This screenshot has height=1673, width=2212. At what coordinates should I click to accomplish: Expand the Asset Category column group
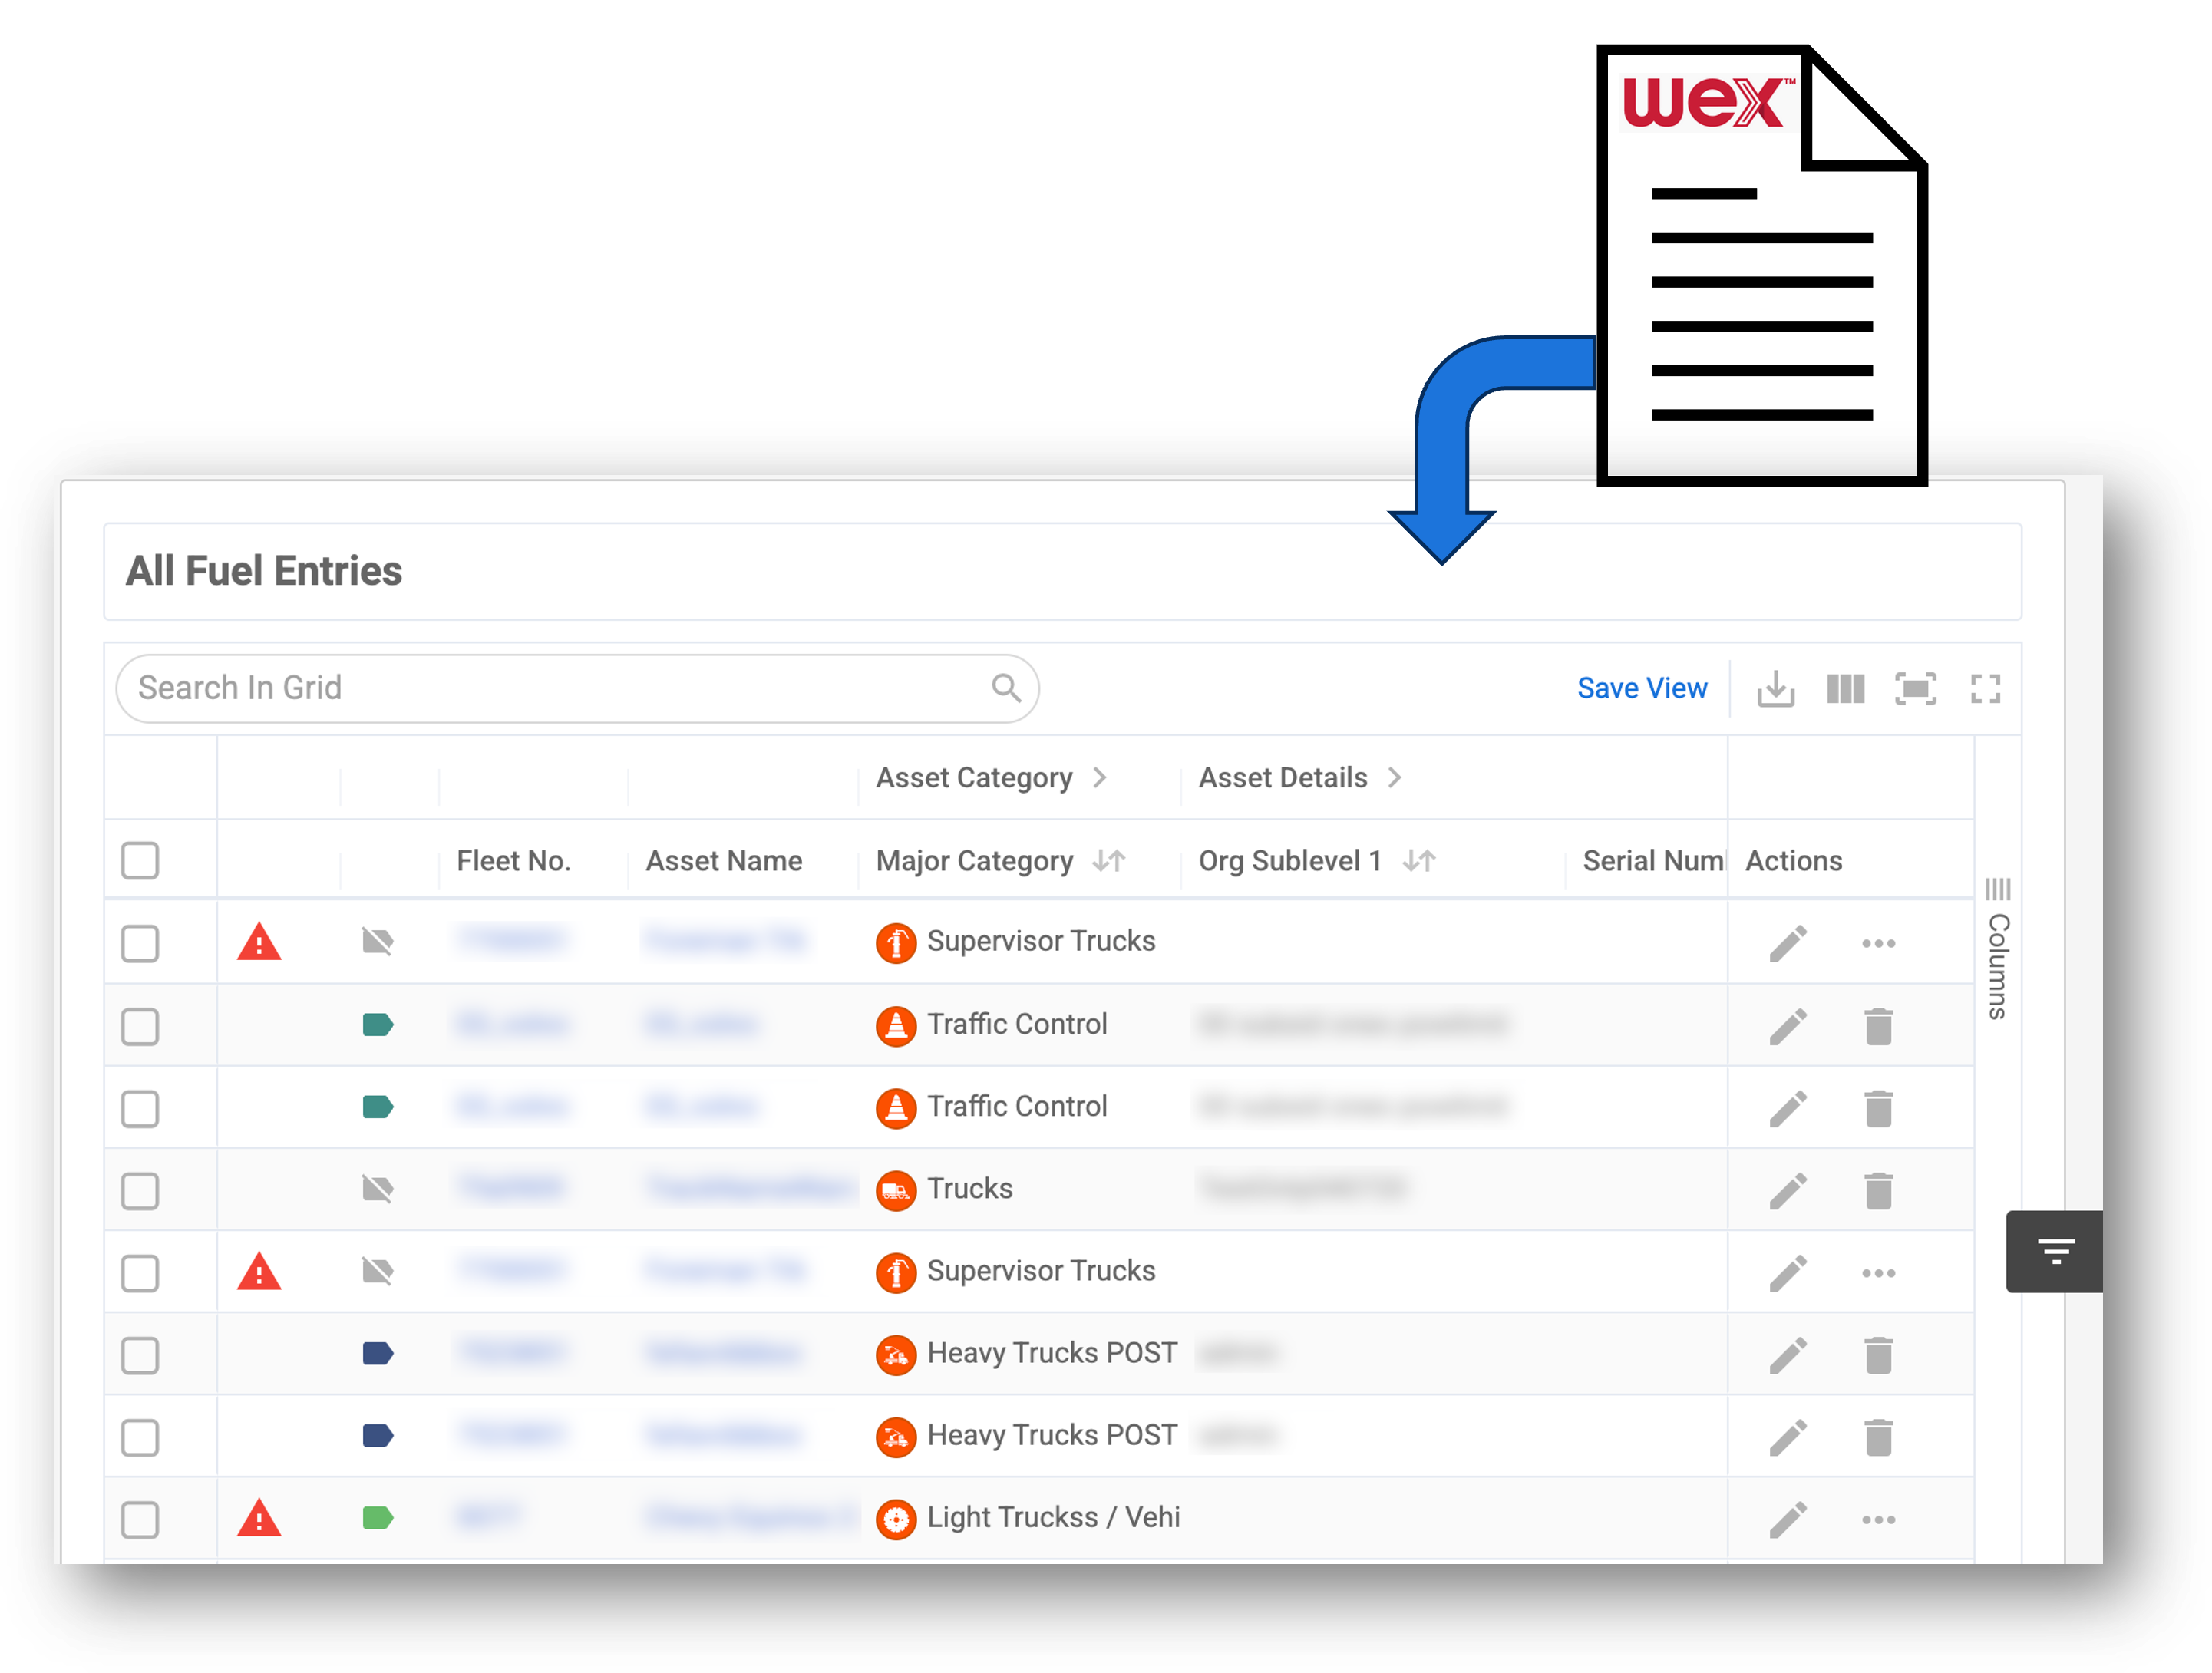pyautogui.click(x=1099, y=778)
